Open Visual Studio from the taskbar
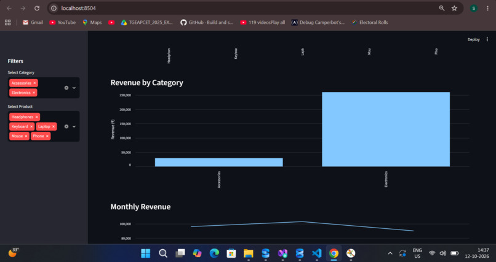496x262 pixels. (282, 253)
